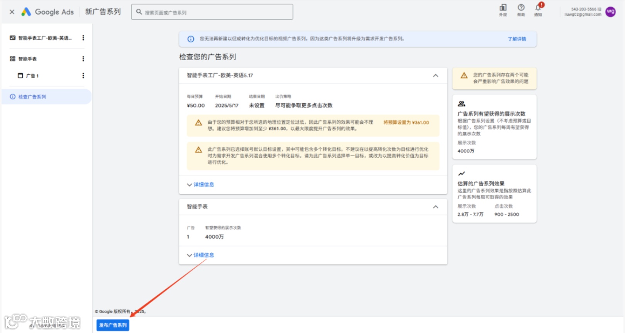Image resolution: width=625 pixels, height=333 pixels.
Task: Click the info icon in blue banner
Action: pyautogui.click(x=191, y=39)
